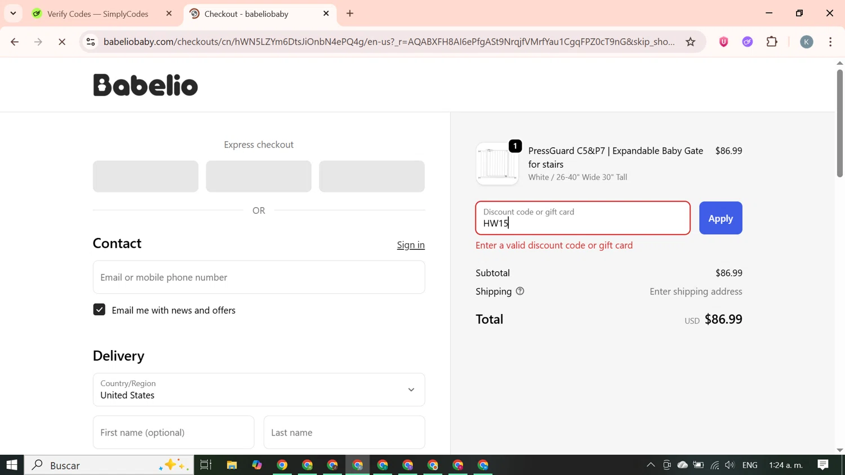Screen dimensions: 845x475
Task: Click the Email or mobile phone number field
Action: click(x=259, y=277)
